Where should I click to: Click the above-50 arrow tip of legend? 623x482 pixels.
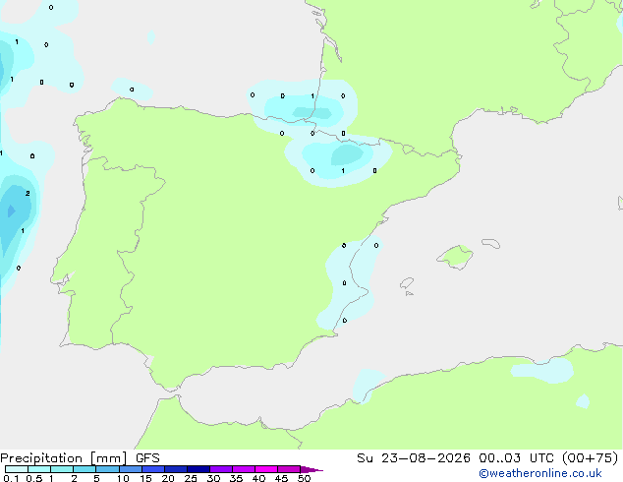point(311,469)
